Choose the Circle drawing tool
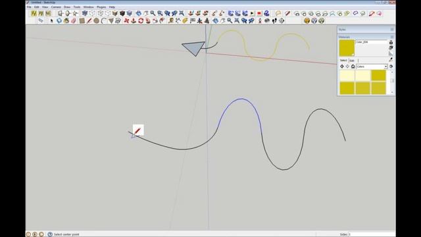 pos(97,20)
